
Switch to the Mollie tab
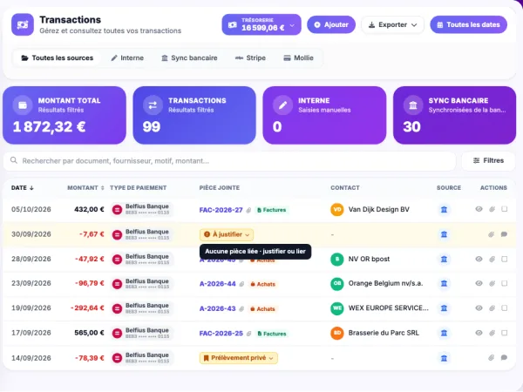click(298, 58)
